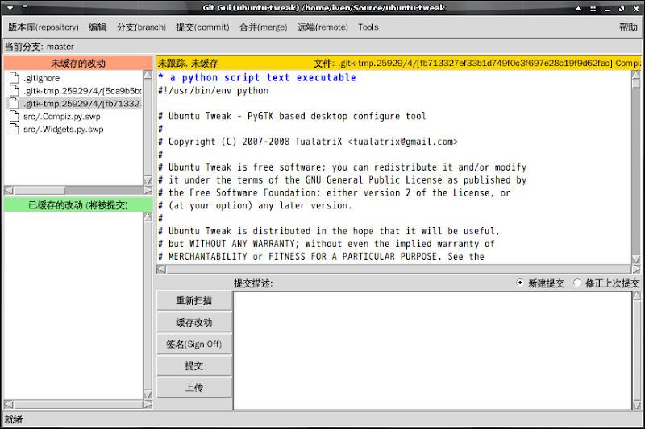
Task: Click the file icon beside .gitk-tmp.25929/4/[fb71332
Action: coord(15,104)
